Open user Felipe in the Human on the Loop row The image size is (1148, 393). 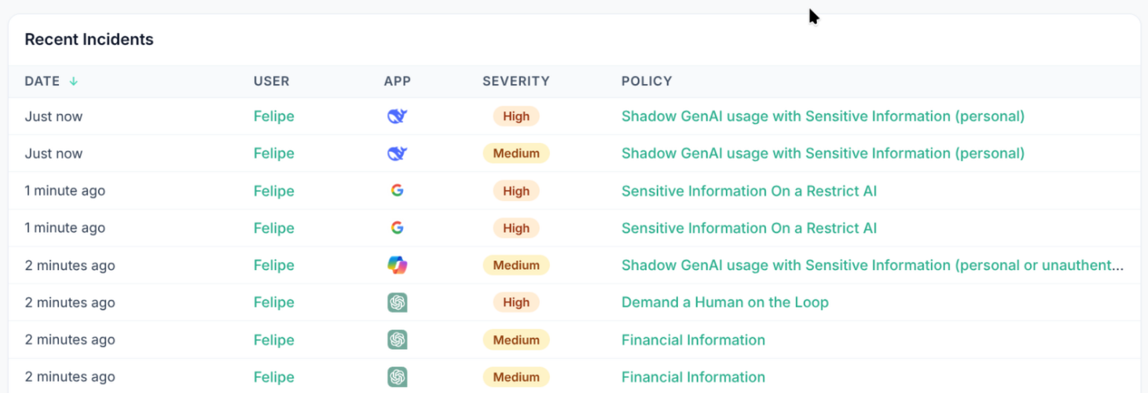coord(273,303)
